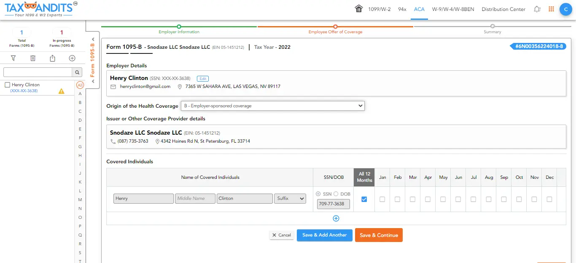This screenshot has width=576, height=263.
Task: Click the henryclinton@gmail.com email text
Action: pos(145,87)
